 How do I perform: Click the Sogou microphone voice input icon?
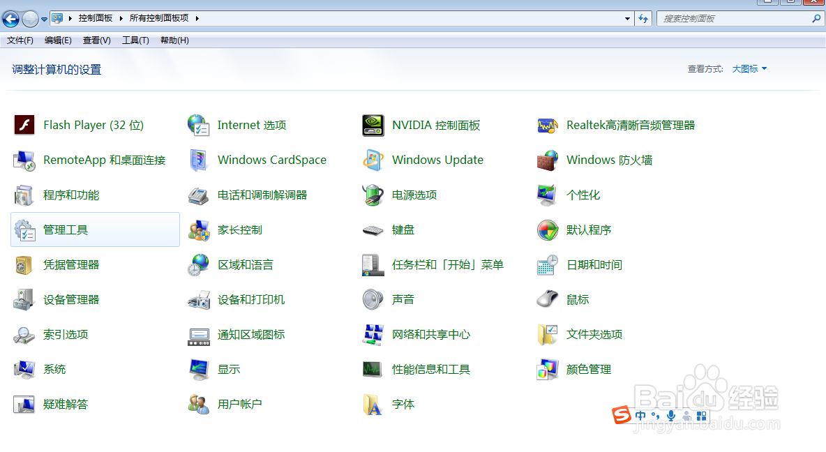tap(671, 416)
